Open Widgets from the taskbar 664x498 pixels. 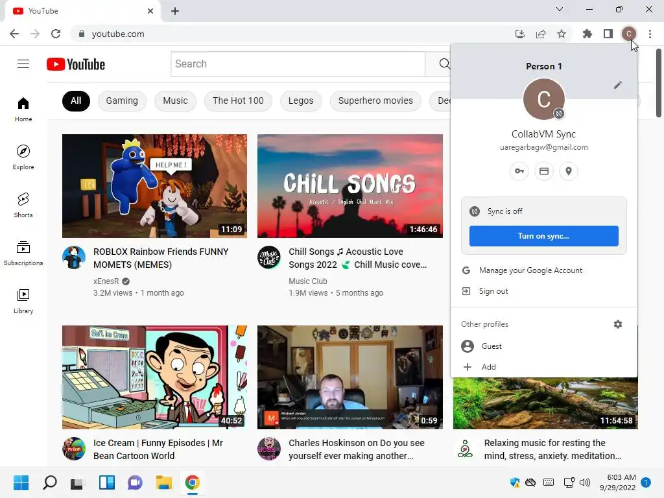(x=107, y=482)
